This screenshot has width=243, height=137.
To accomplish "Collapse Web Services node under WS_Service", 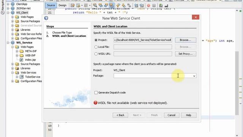I will click(x=13, y=73).
